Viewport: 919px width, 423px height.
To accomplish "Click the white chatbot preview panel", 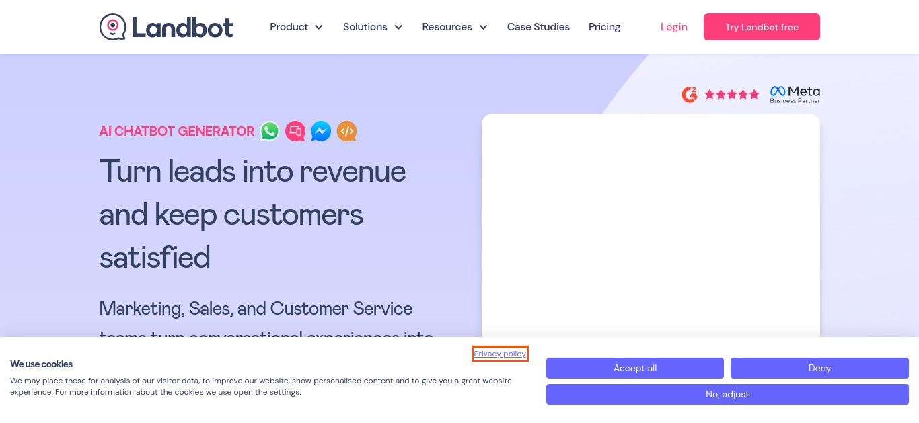I will (651, 225).
